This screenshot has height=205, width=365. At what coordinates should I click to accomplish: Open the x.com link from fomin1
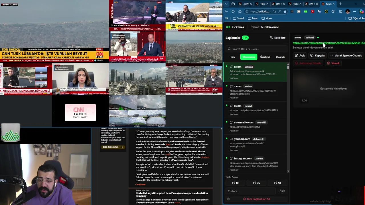pyautogui.click(x=255, y=110)
